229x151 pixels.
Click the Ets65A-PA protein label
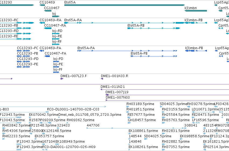click(x=86, y=48)
